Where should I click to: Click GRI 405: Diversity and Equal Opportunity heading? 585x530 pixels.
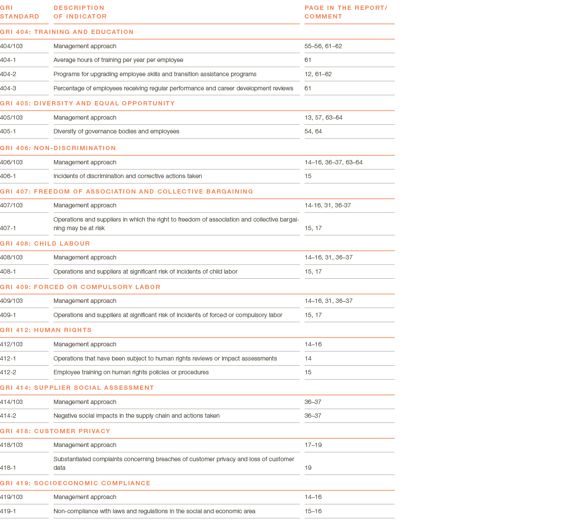[87, 103]
